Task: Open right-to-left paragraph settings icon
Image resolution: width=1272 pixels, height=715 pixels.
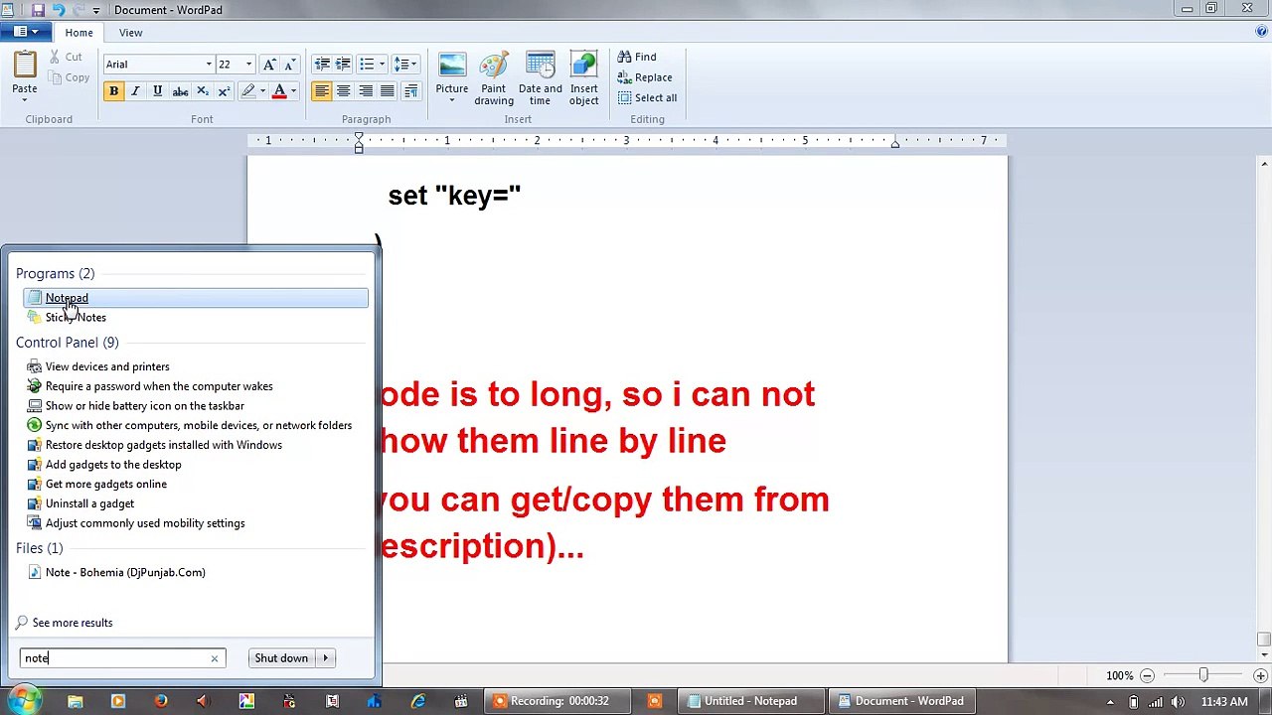Action: point(409,91)
